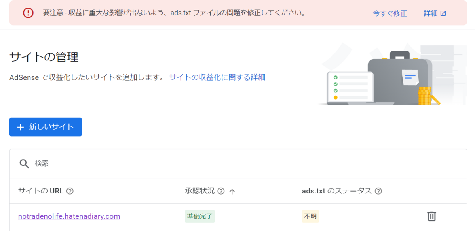Click 今すぐ修正 in the alert banner

click(390, 13)
